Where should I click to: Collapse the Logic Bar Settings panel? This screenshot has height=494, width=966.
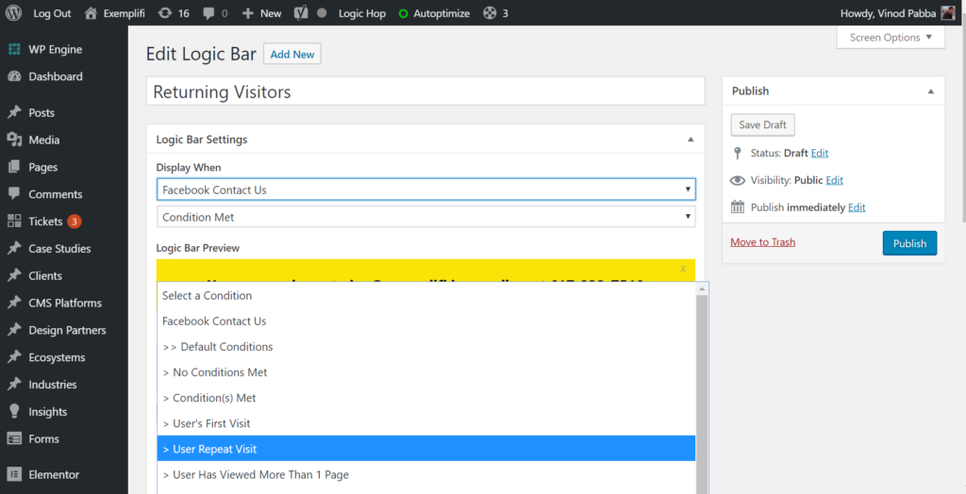click(691, 140)
